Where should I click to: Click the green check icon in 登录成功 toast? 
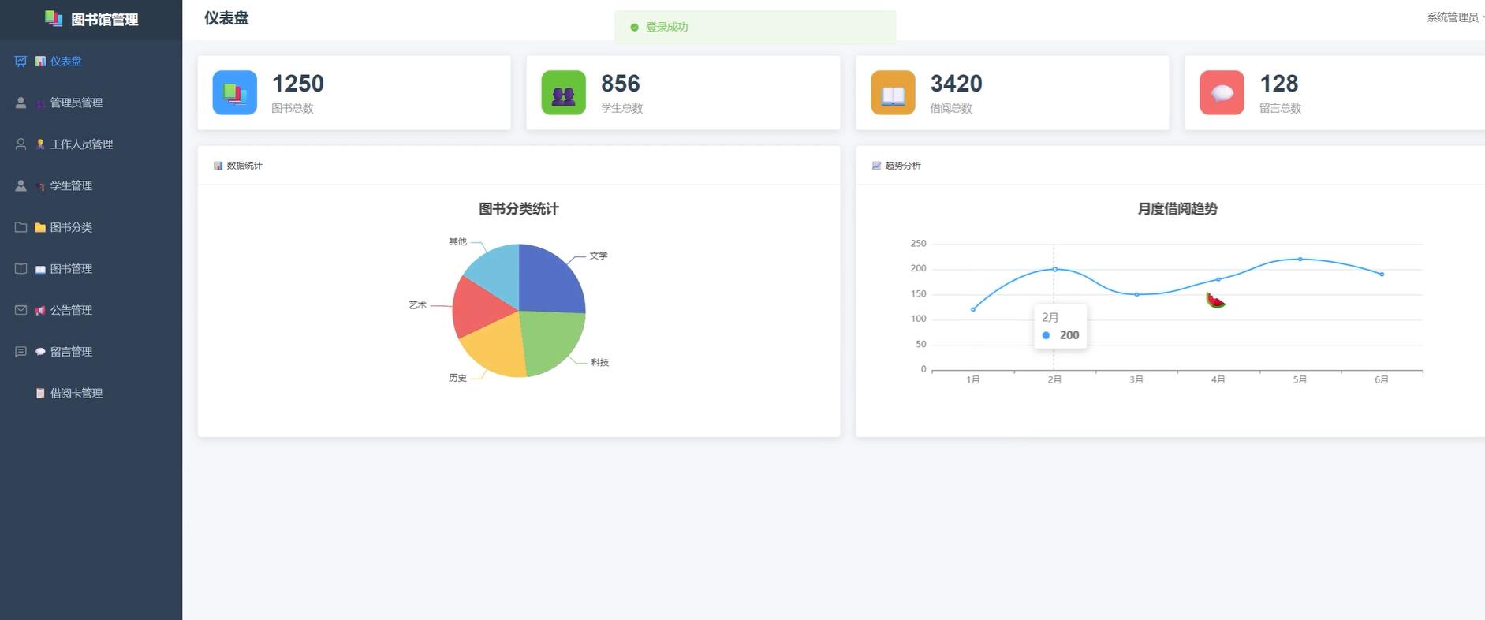pyautogui.click(x=634, y=27)
